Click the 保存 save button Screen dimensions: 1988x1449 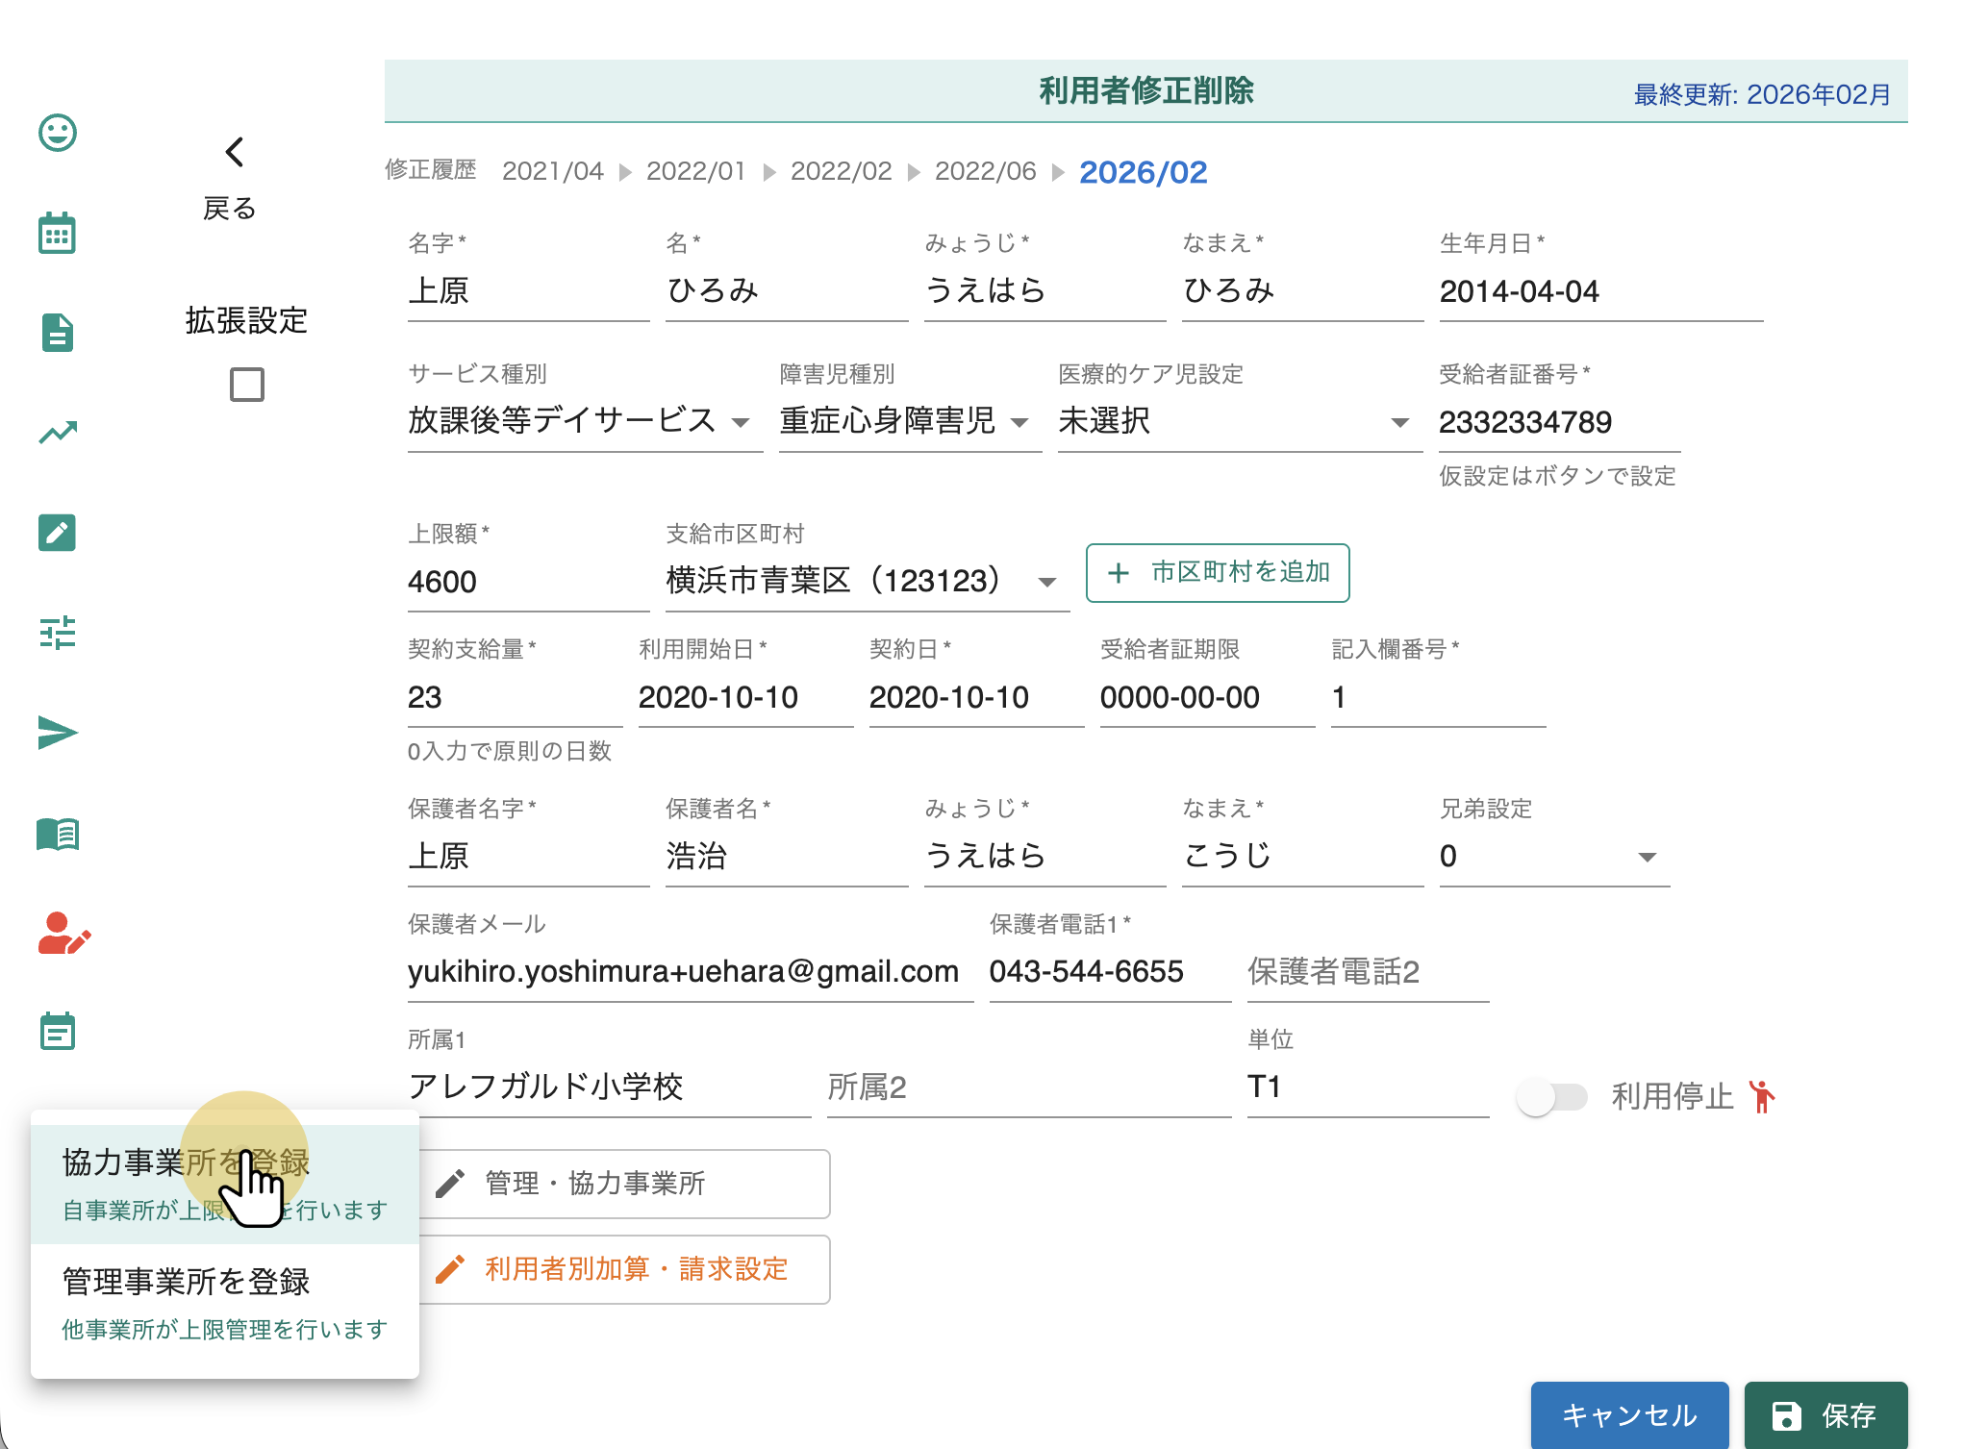tap(1824, 1414)
